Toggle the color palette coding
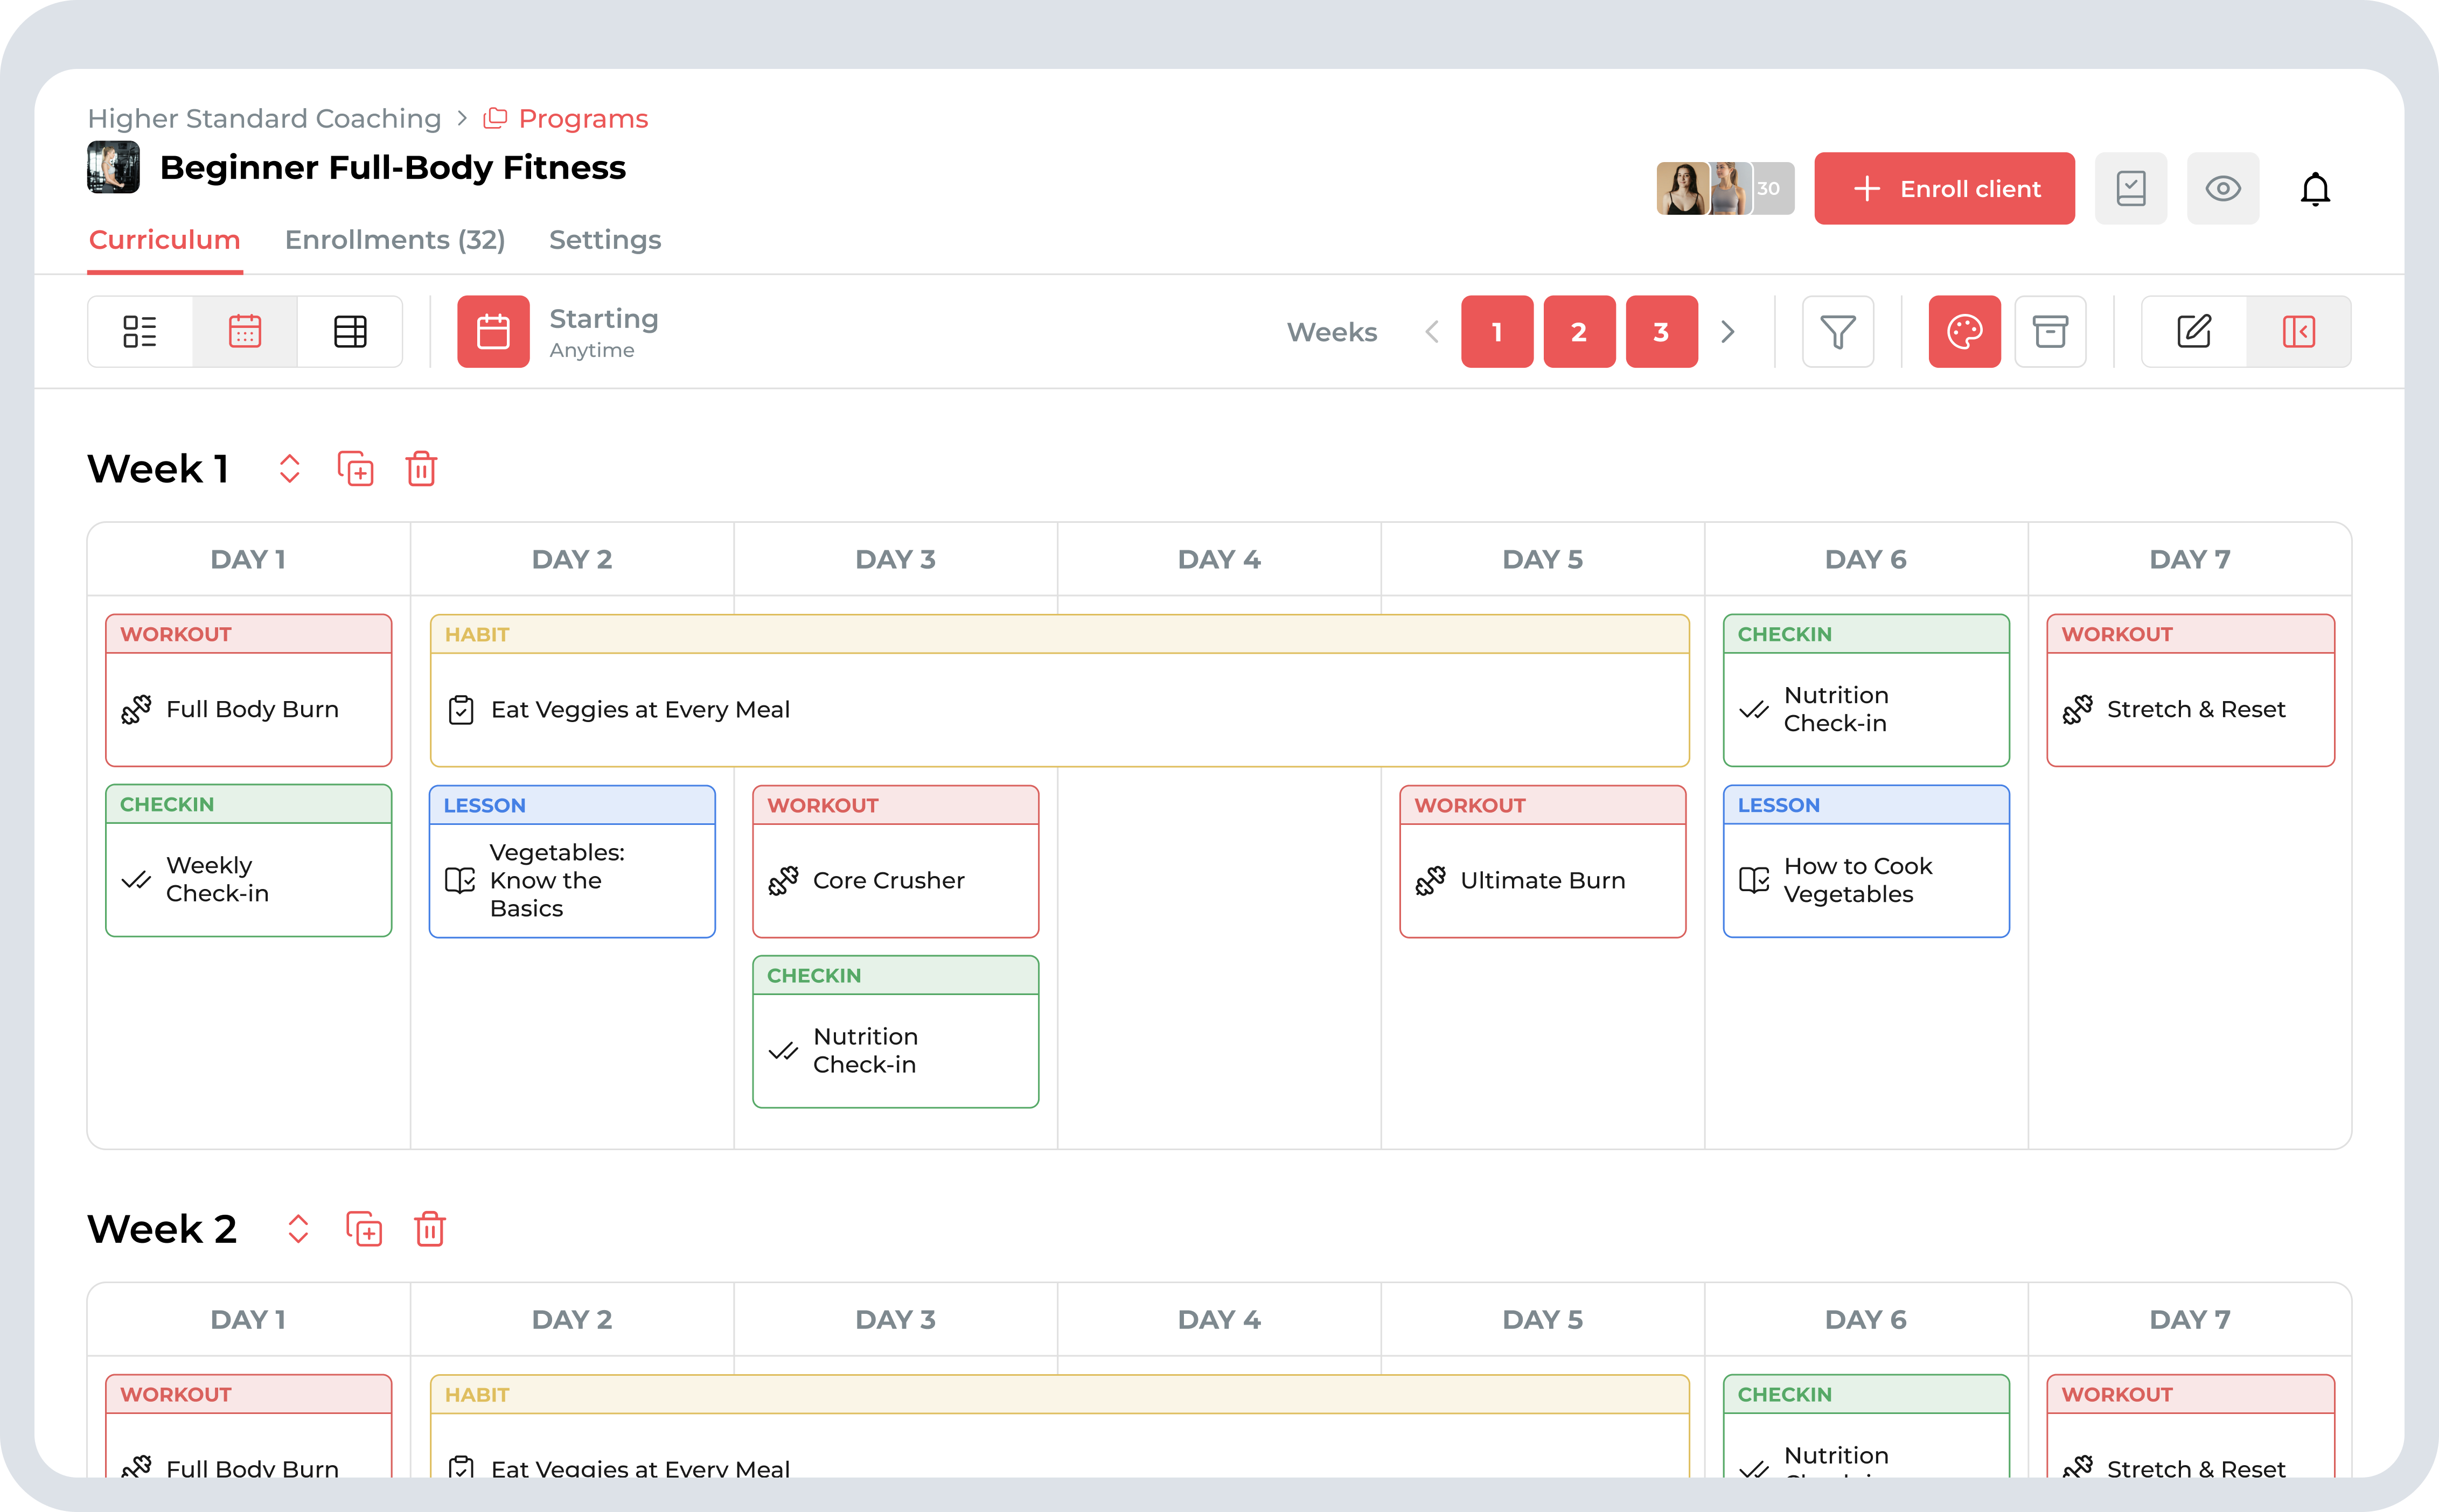This screenshot has width=2439, height=1512. 1965,331
